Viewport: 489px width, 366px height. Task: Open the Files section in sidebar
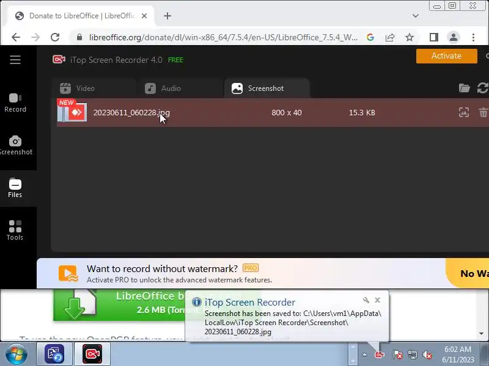[x=15, y=188]
